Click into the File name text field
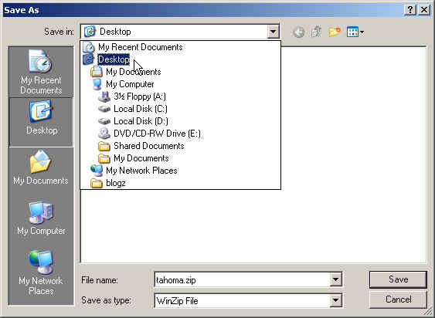The image size is (435, 318). coord(242,279)
